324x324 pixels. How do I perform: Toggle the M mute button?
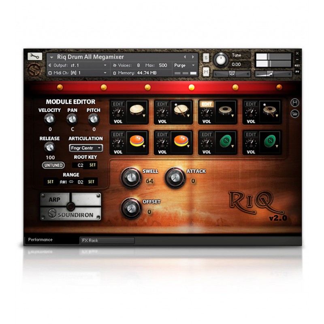(206, 72)
